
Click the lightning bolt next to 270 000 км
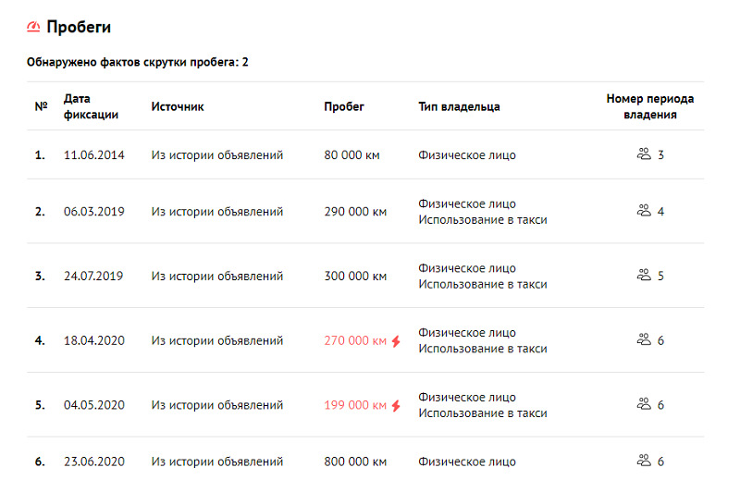coord(396,340)
